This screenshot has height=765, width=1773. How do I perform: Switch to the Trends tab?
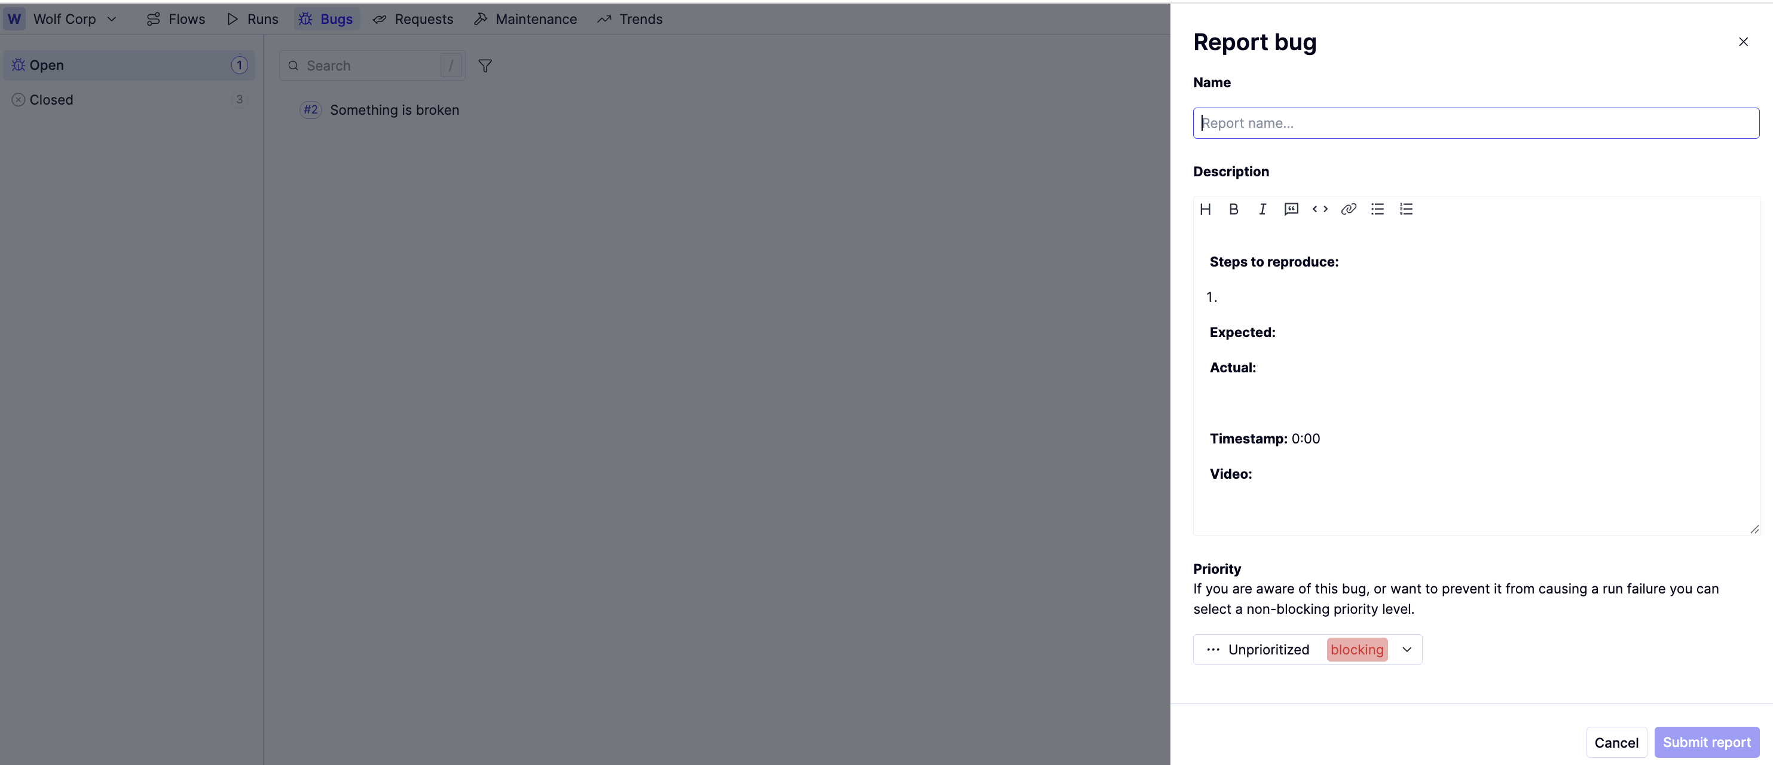pos(630,19)
